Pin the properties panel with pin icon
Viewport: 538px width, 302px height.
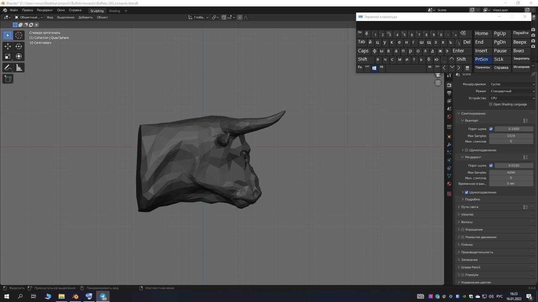[533, 74]
